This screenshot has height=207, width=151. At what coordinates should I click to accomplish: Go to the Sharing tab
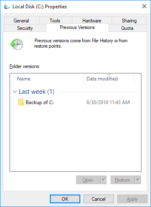tap(129, 21)
